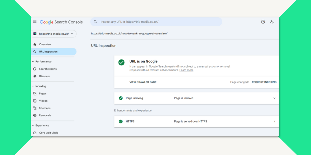Click the 'URL Inspection' page title
Viewport: 311px width, 155px height.
point(104,46)
